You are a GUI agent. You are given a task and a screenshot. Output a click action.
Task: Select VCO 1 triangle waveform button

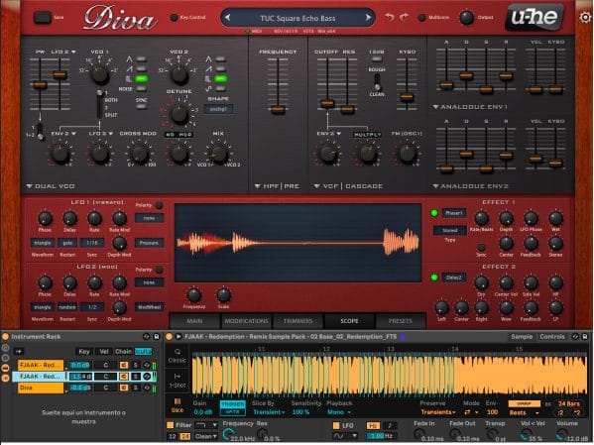tap(141, 59)
